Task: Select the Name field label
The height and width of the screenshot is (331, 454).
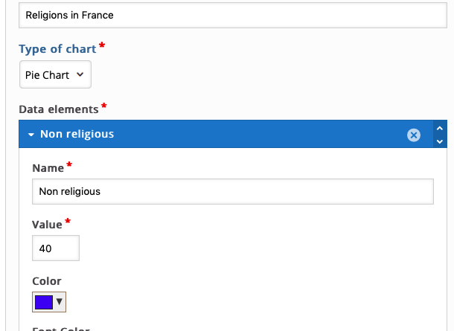Action: (48, 168)
